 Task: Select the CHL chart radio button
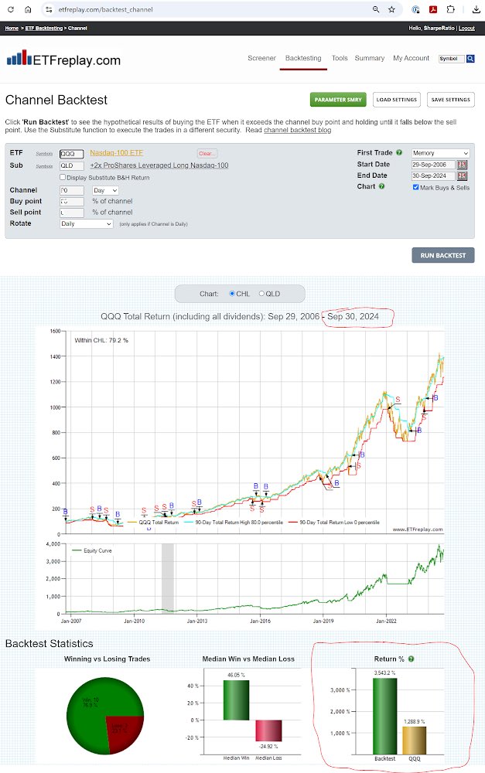[x=232, y=293]
